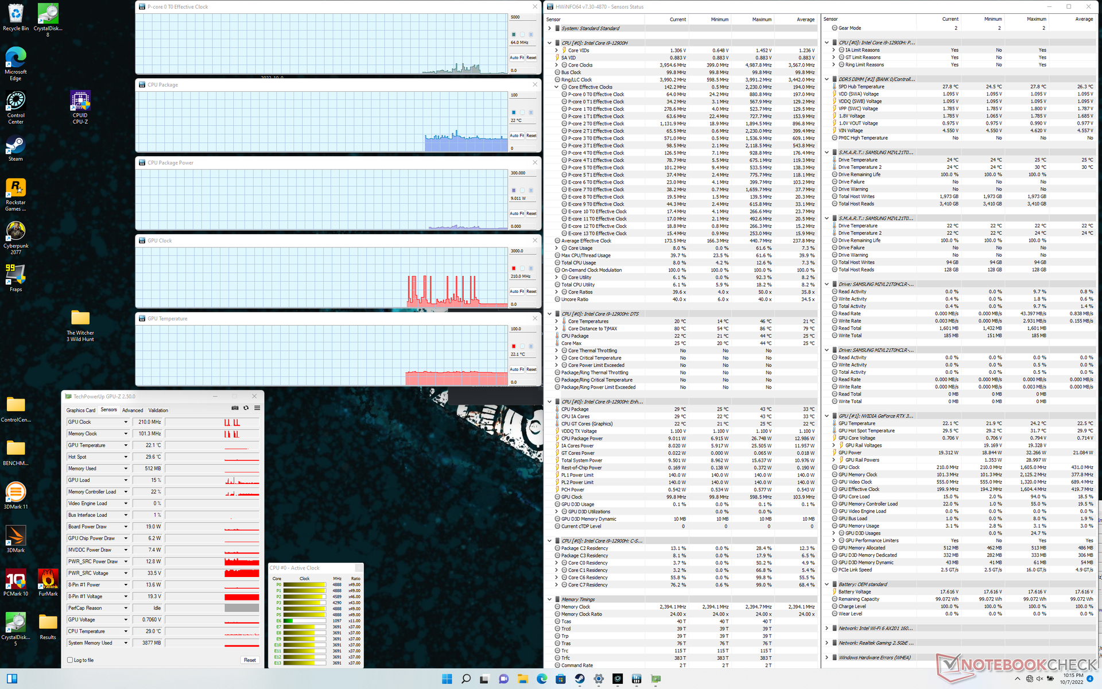Launch Microsoft Edge from the desktop
The image size is (1102, 689).
pos(15,64)
